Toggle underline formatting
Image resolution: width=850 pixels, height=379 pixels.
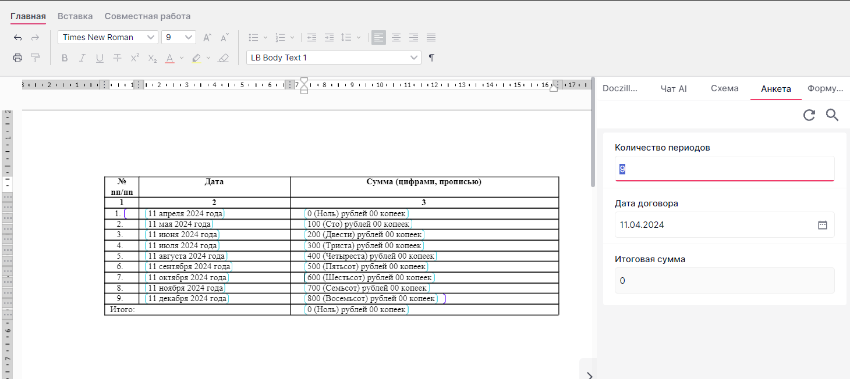[x=100, y=58]
